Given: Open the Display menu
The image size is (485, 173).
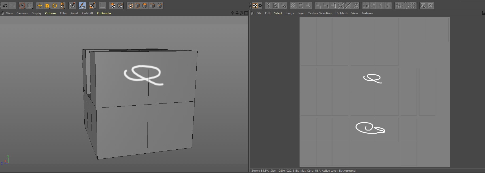Looking at the screenshot, I should 36,13.
